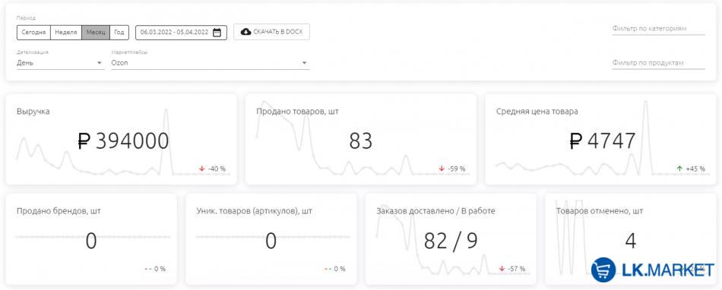The height and width of the screenshot is (290, 722).
Task: Click the cloud download icon
Action: point(246,32)
